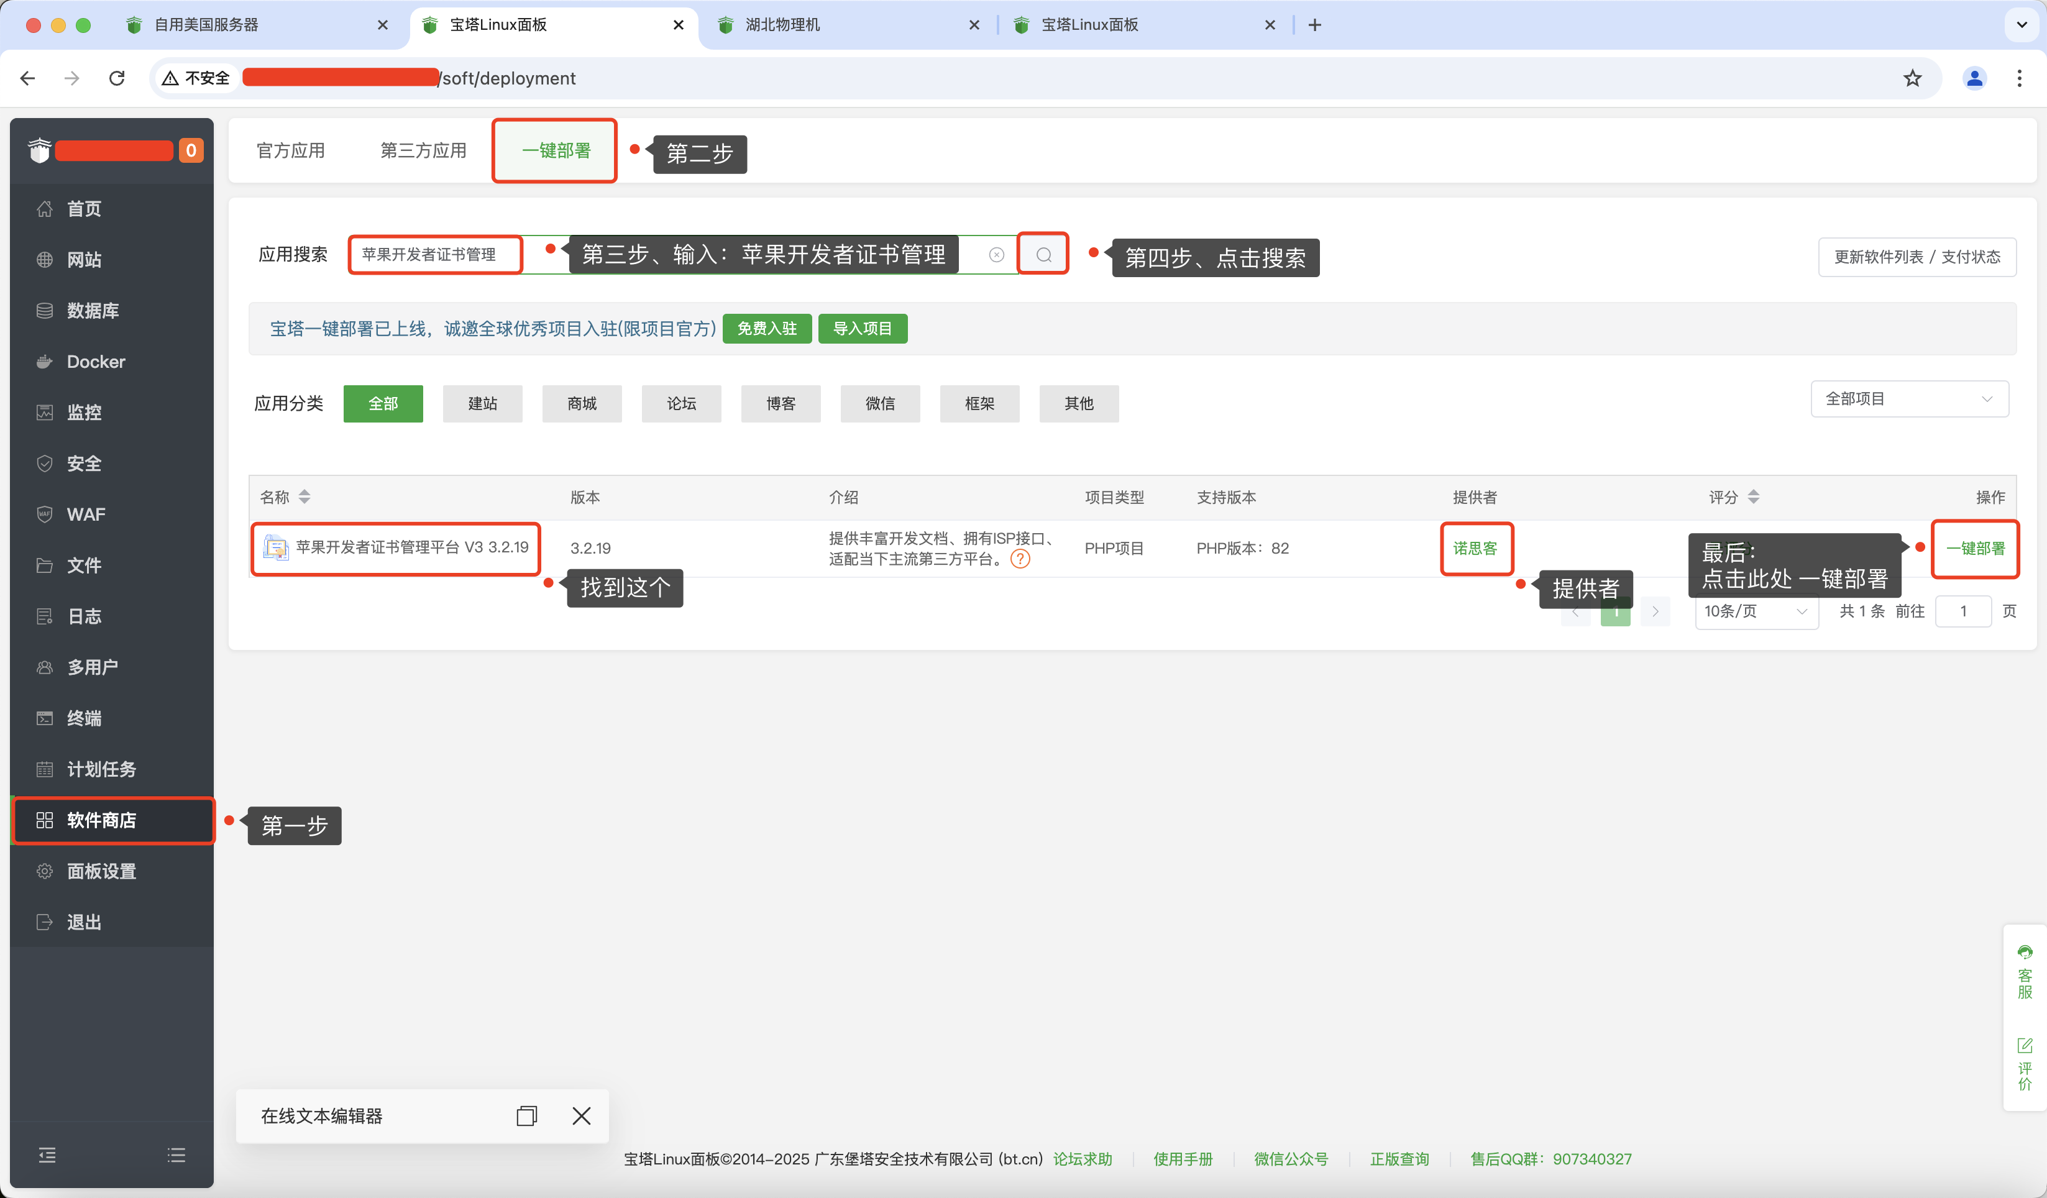Open Docker in the sidebar
Screen dimensions: 2047x1198
[112, 362]
